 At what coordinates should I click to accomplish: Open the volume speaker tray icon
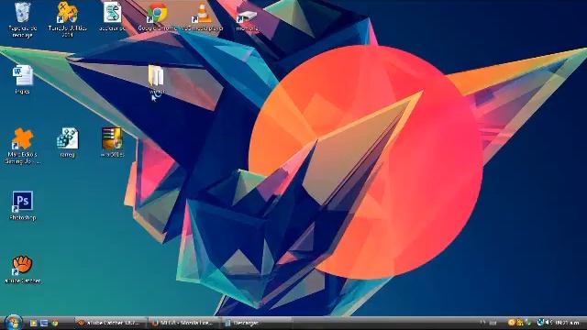(548, 322)
